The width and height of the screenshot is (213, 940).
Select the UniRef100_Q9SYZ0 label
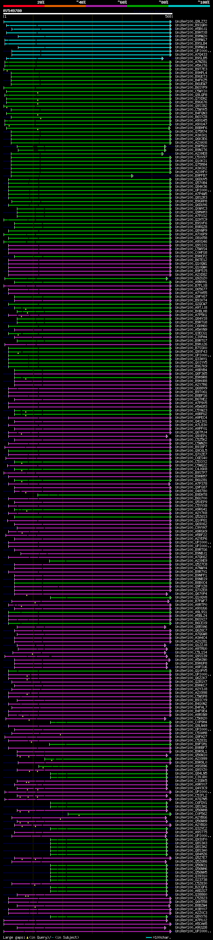point(191,770)
